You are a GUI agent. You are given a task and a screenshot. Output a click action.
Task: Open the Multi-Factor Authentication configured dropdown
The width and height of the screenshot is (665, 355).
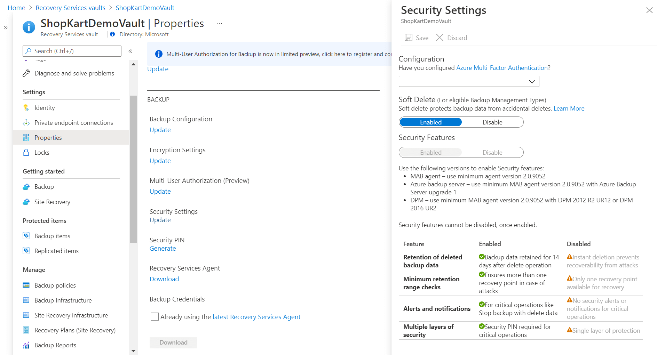click(469, 82)
